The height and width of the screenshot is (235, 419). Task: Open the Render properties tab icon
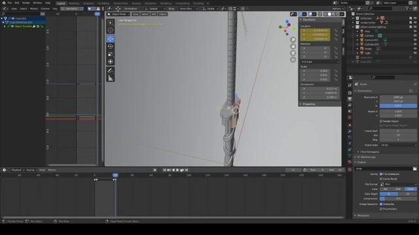point(350,93)
